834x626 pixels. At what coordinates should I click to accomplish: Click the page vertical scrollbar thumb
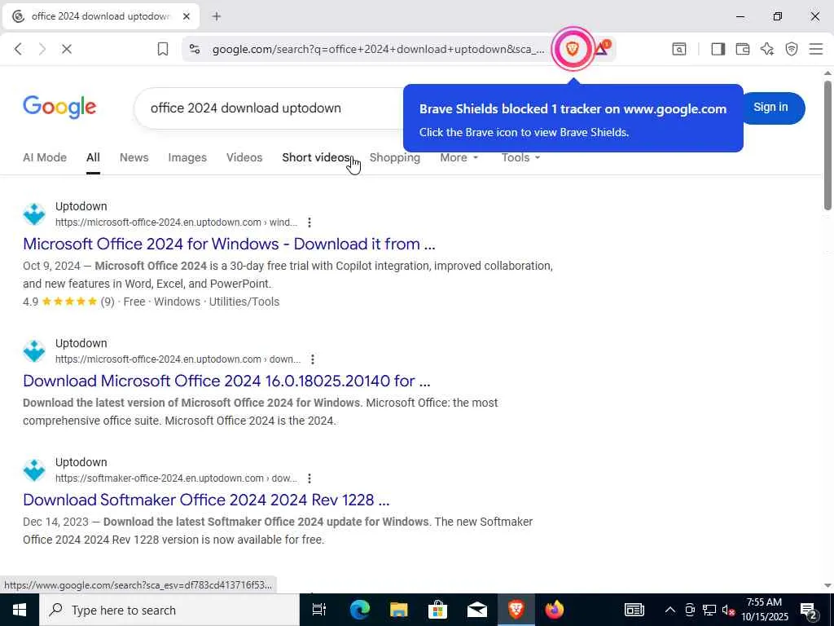coord(827,145)
